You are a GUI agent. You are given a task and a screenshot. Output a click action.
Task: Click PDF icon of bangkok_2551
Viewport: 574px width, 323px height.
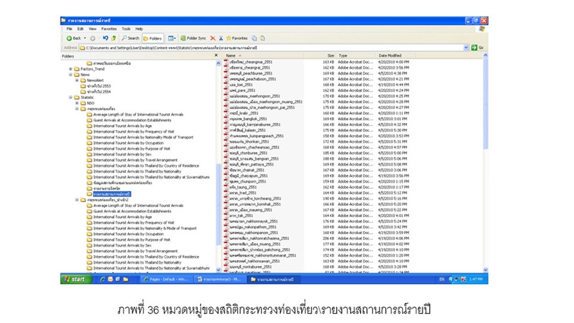click(x=226, y=118)
